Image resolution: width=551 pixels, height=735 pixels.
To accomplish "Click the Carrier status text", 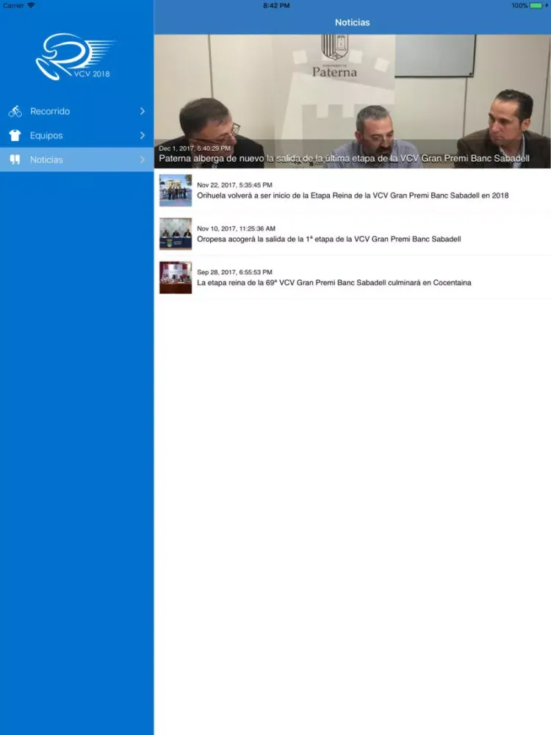I will (x=13, y=6).
